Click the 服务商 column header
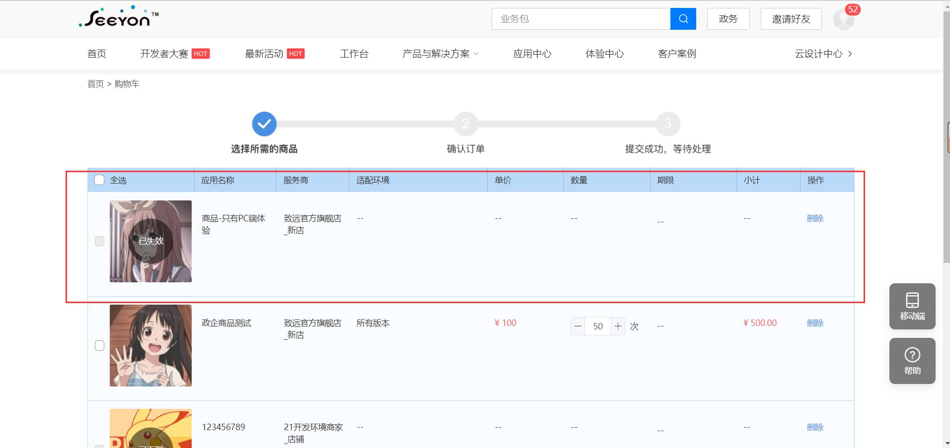 click(296, 180)
